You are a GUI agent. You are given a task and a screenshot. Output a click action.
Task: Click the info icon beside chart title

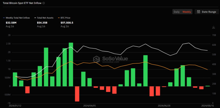tap(43, 3)
